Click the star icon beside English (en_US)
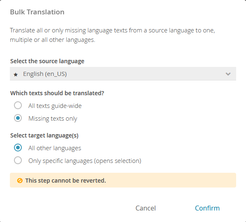This screenshot has width=246, height=222. pyautogui.click(x=16, y=74)
